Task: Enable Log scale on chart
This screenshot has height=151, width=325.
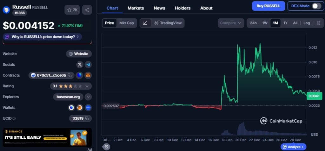Action: [x=307, y=23]
